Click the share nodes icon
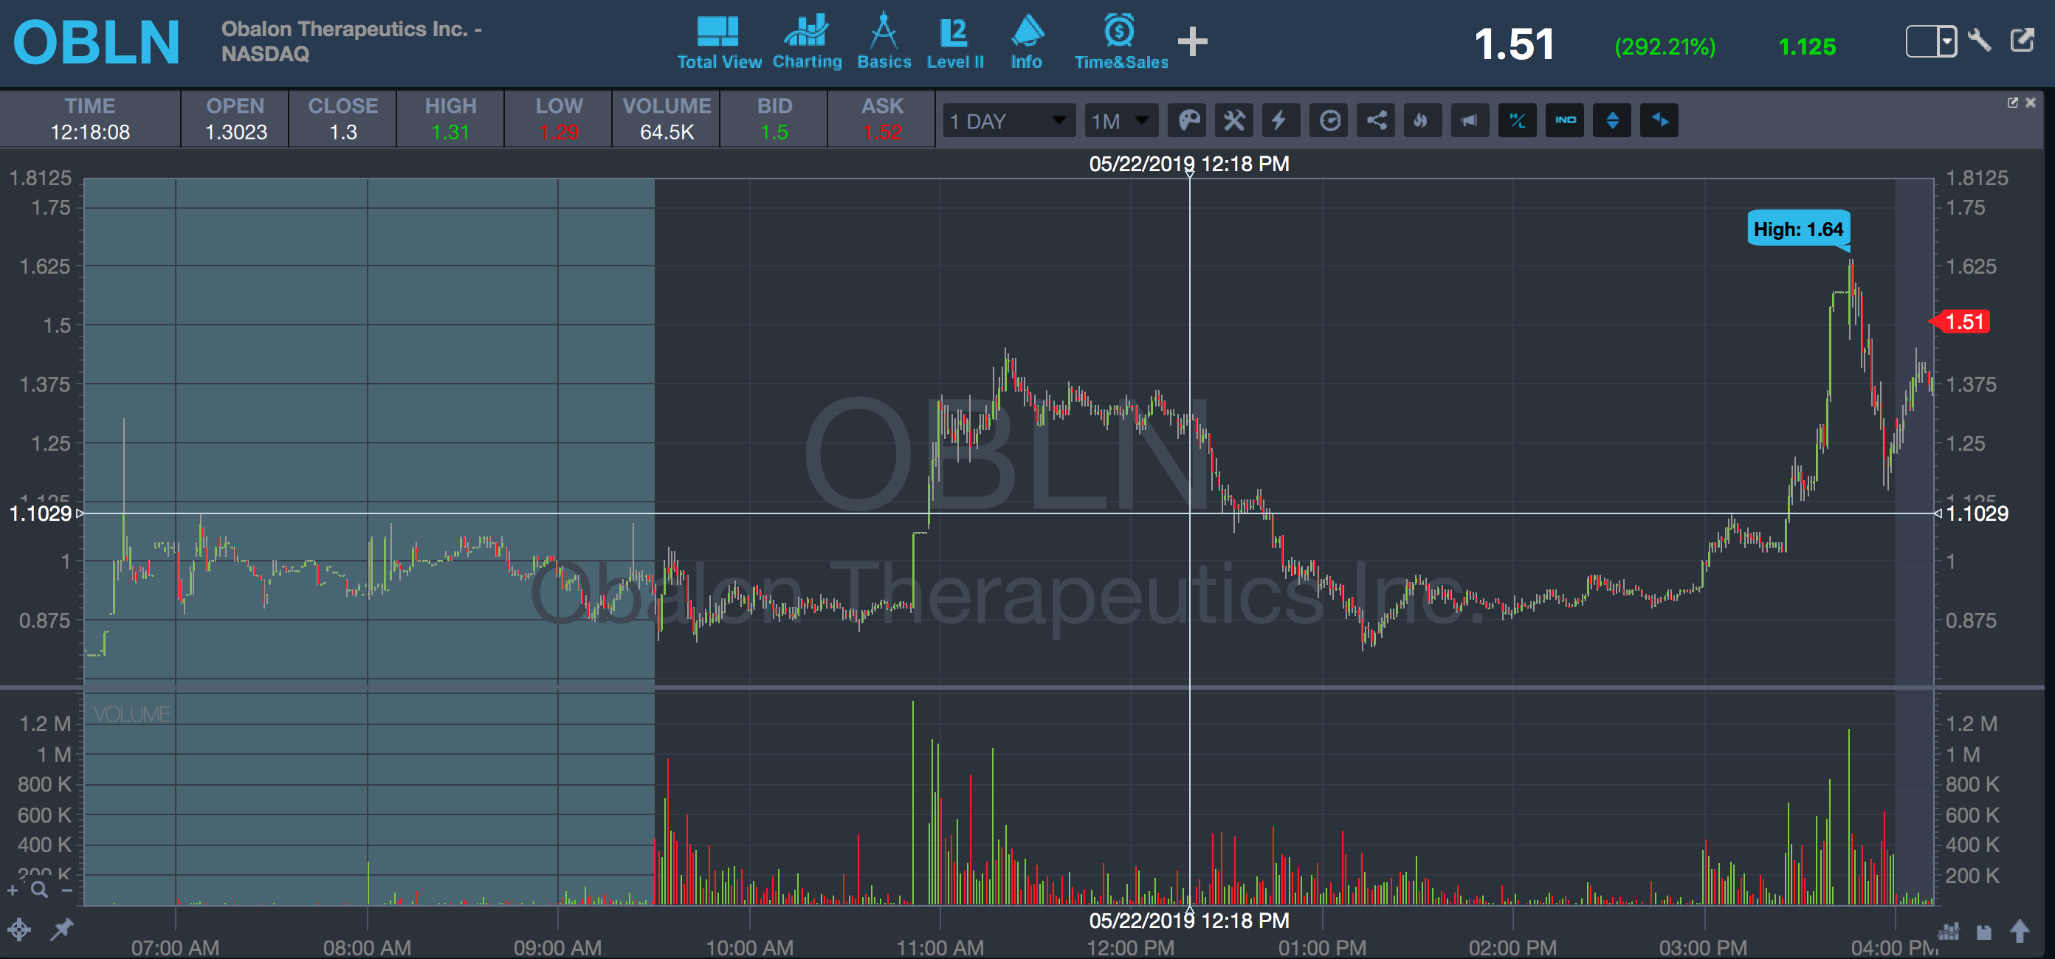 [1375, 121]
